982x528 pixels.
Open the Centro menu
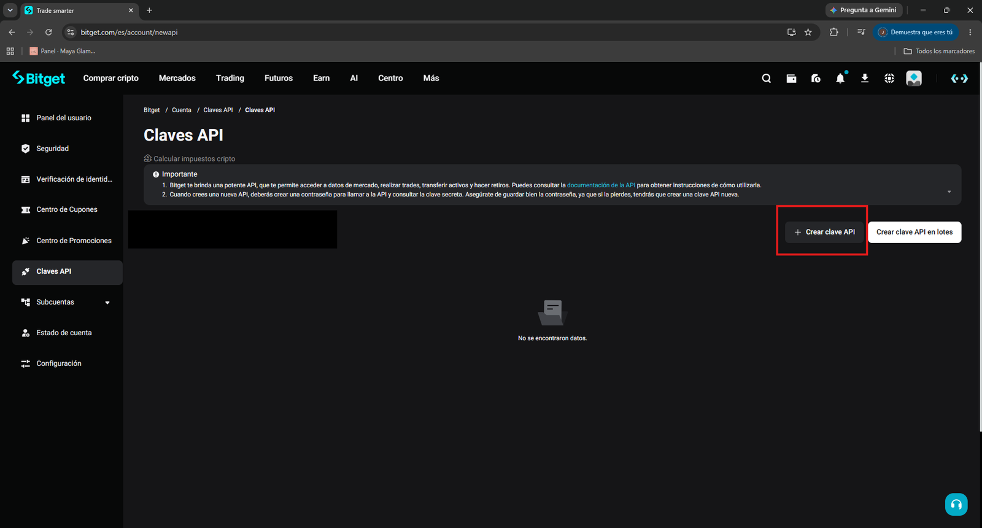tap(391, 79)
